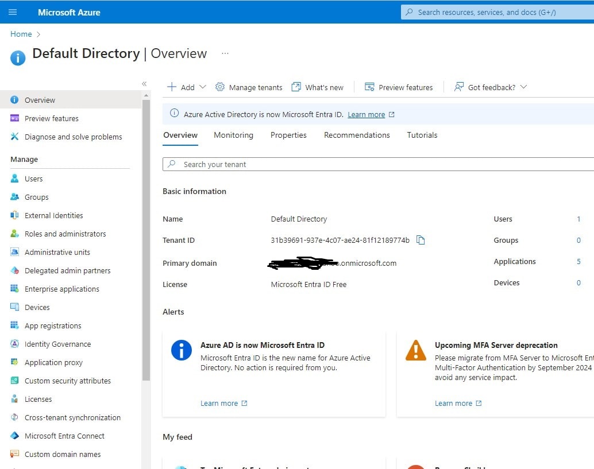The width and height of the screenshot is (594, 469).
Task: Focus the global search resources box
Action: 497,12
